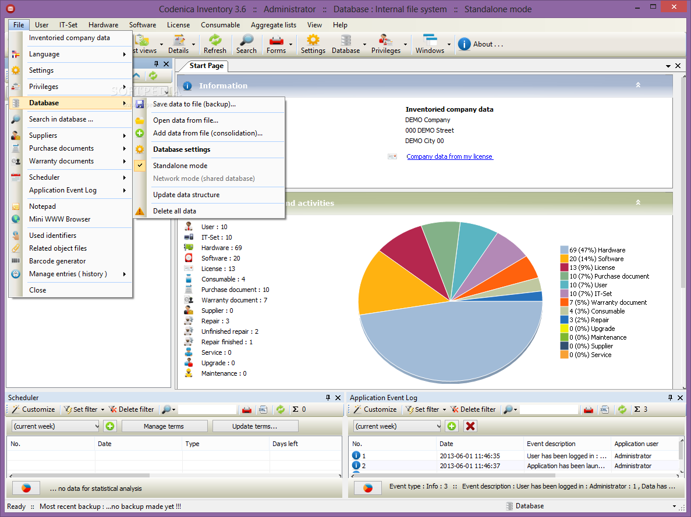Click Software legend orange swatch
Image resolution: width=691 pixels, height=517 pixels.
click(x=564, y=258)
